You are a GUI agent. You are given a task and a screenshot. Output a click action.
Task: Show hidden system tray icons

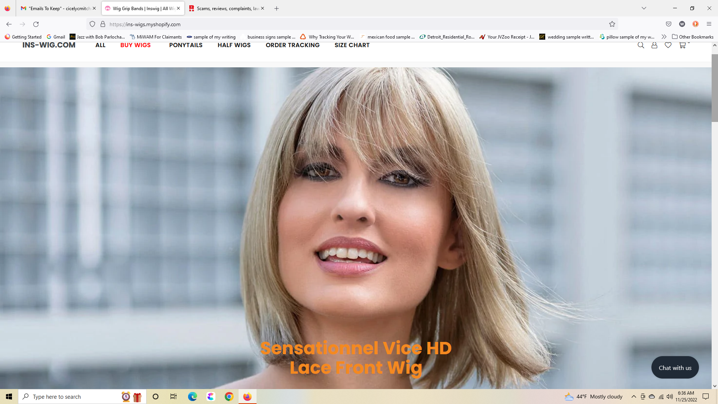tap(634, 397)
